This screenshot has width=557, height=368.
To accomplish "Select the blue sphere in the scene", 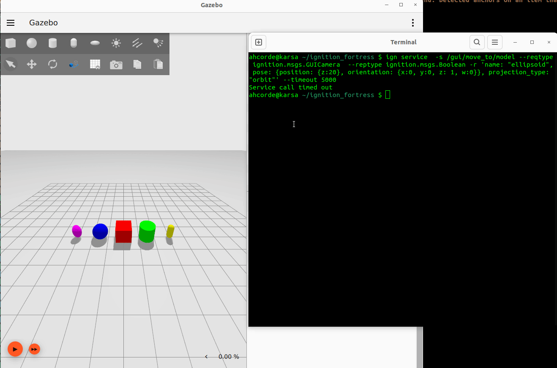I will click(100, 231).
